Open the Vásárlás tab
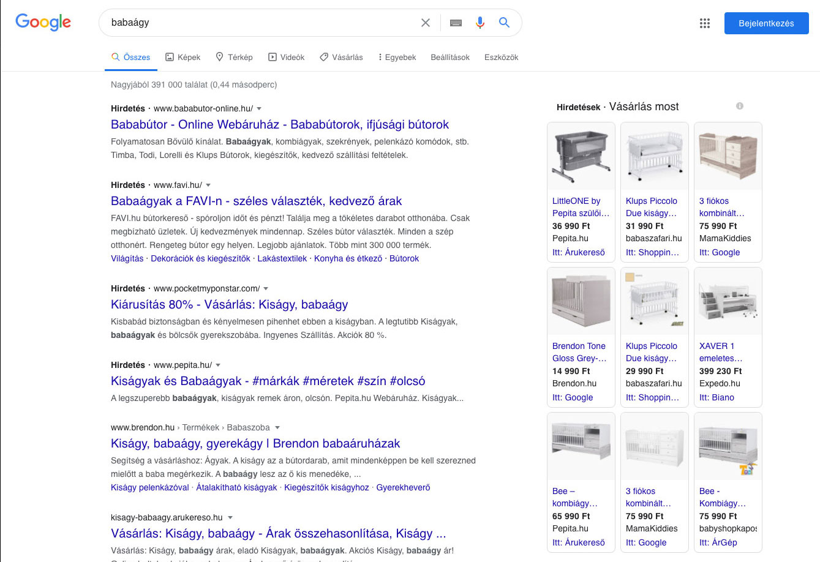 (x=341, y=57)
